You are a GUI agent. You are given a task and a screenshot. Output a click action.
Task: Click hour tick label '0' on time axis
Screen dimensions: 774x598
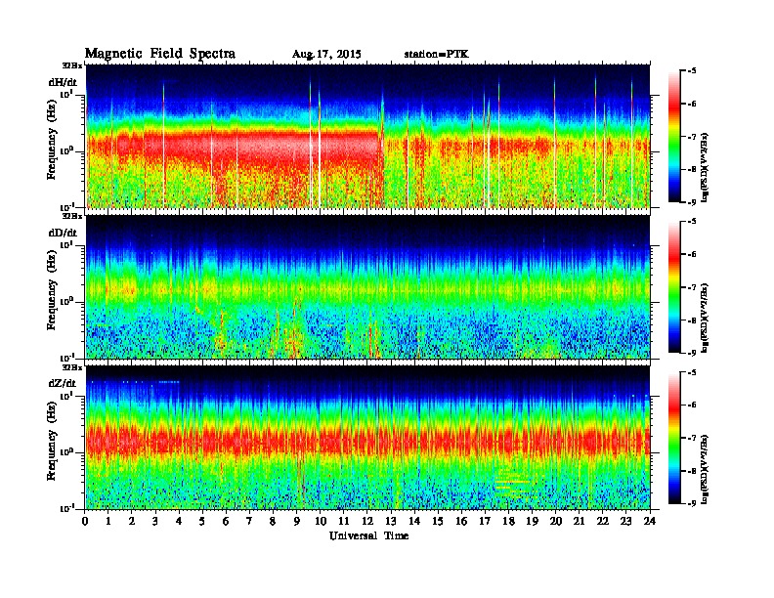coord(85,522)
